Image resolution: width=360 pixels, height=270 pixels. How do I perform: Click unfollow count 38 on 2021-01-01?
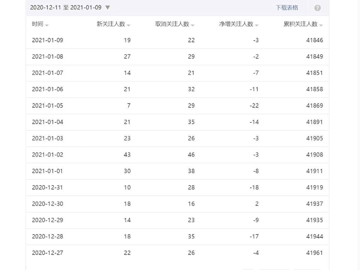pos(191,171)
